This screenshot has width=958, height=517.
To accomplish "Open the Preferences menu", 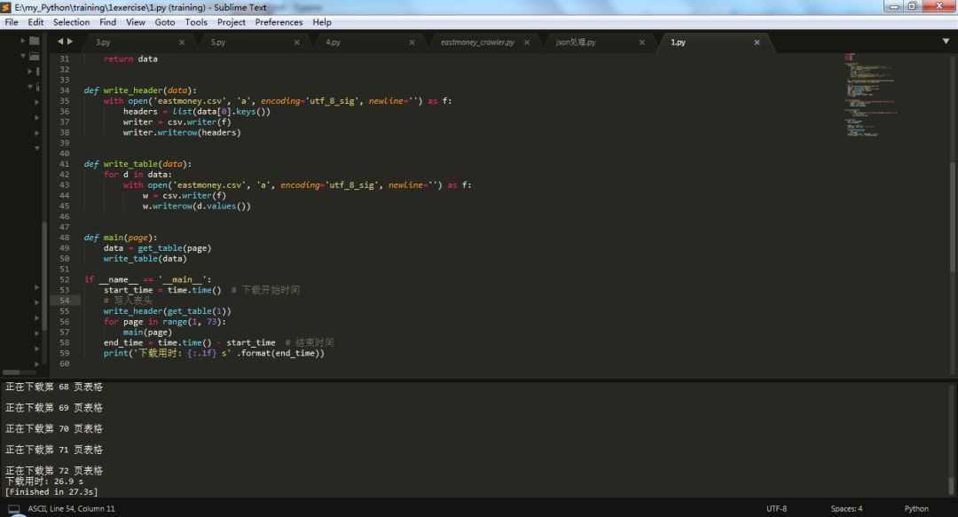I will click(279, 22).
